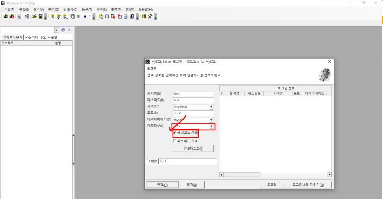Open the 도구(T) menu

pyautogui.click(x=87, y=9)
